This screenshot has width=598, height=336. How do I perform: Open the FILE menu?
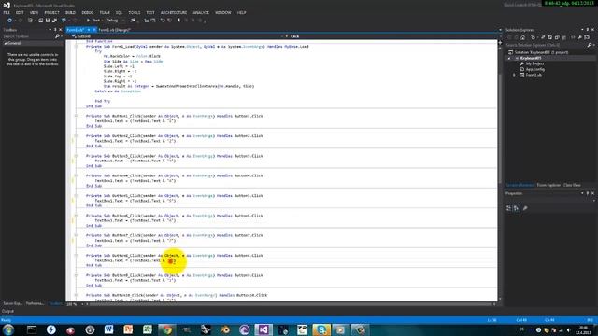[x=7, y=12]
